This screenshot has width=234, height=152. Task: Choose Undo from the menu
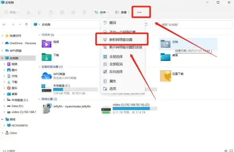click(x=123, y=23)
